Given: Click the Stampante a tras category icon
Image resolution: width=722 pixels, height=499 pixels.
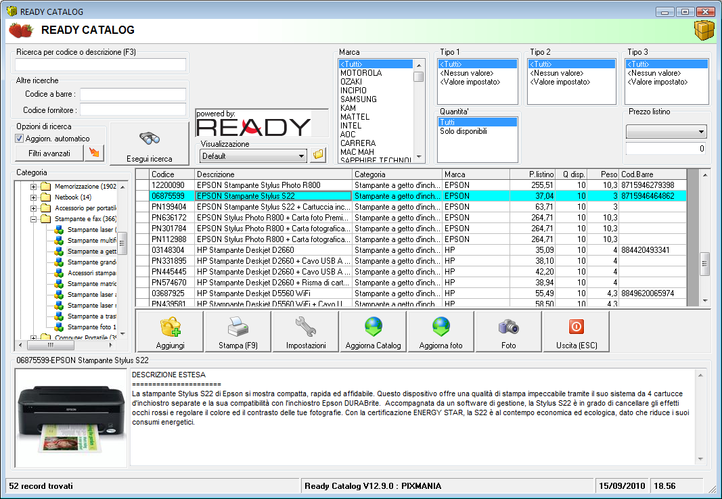Looking at the screenshot, I should 59,316.
